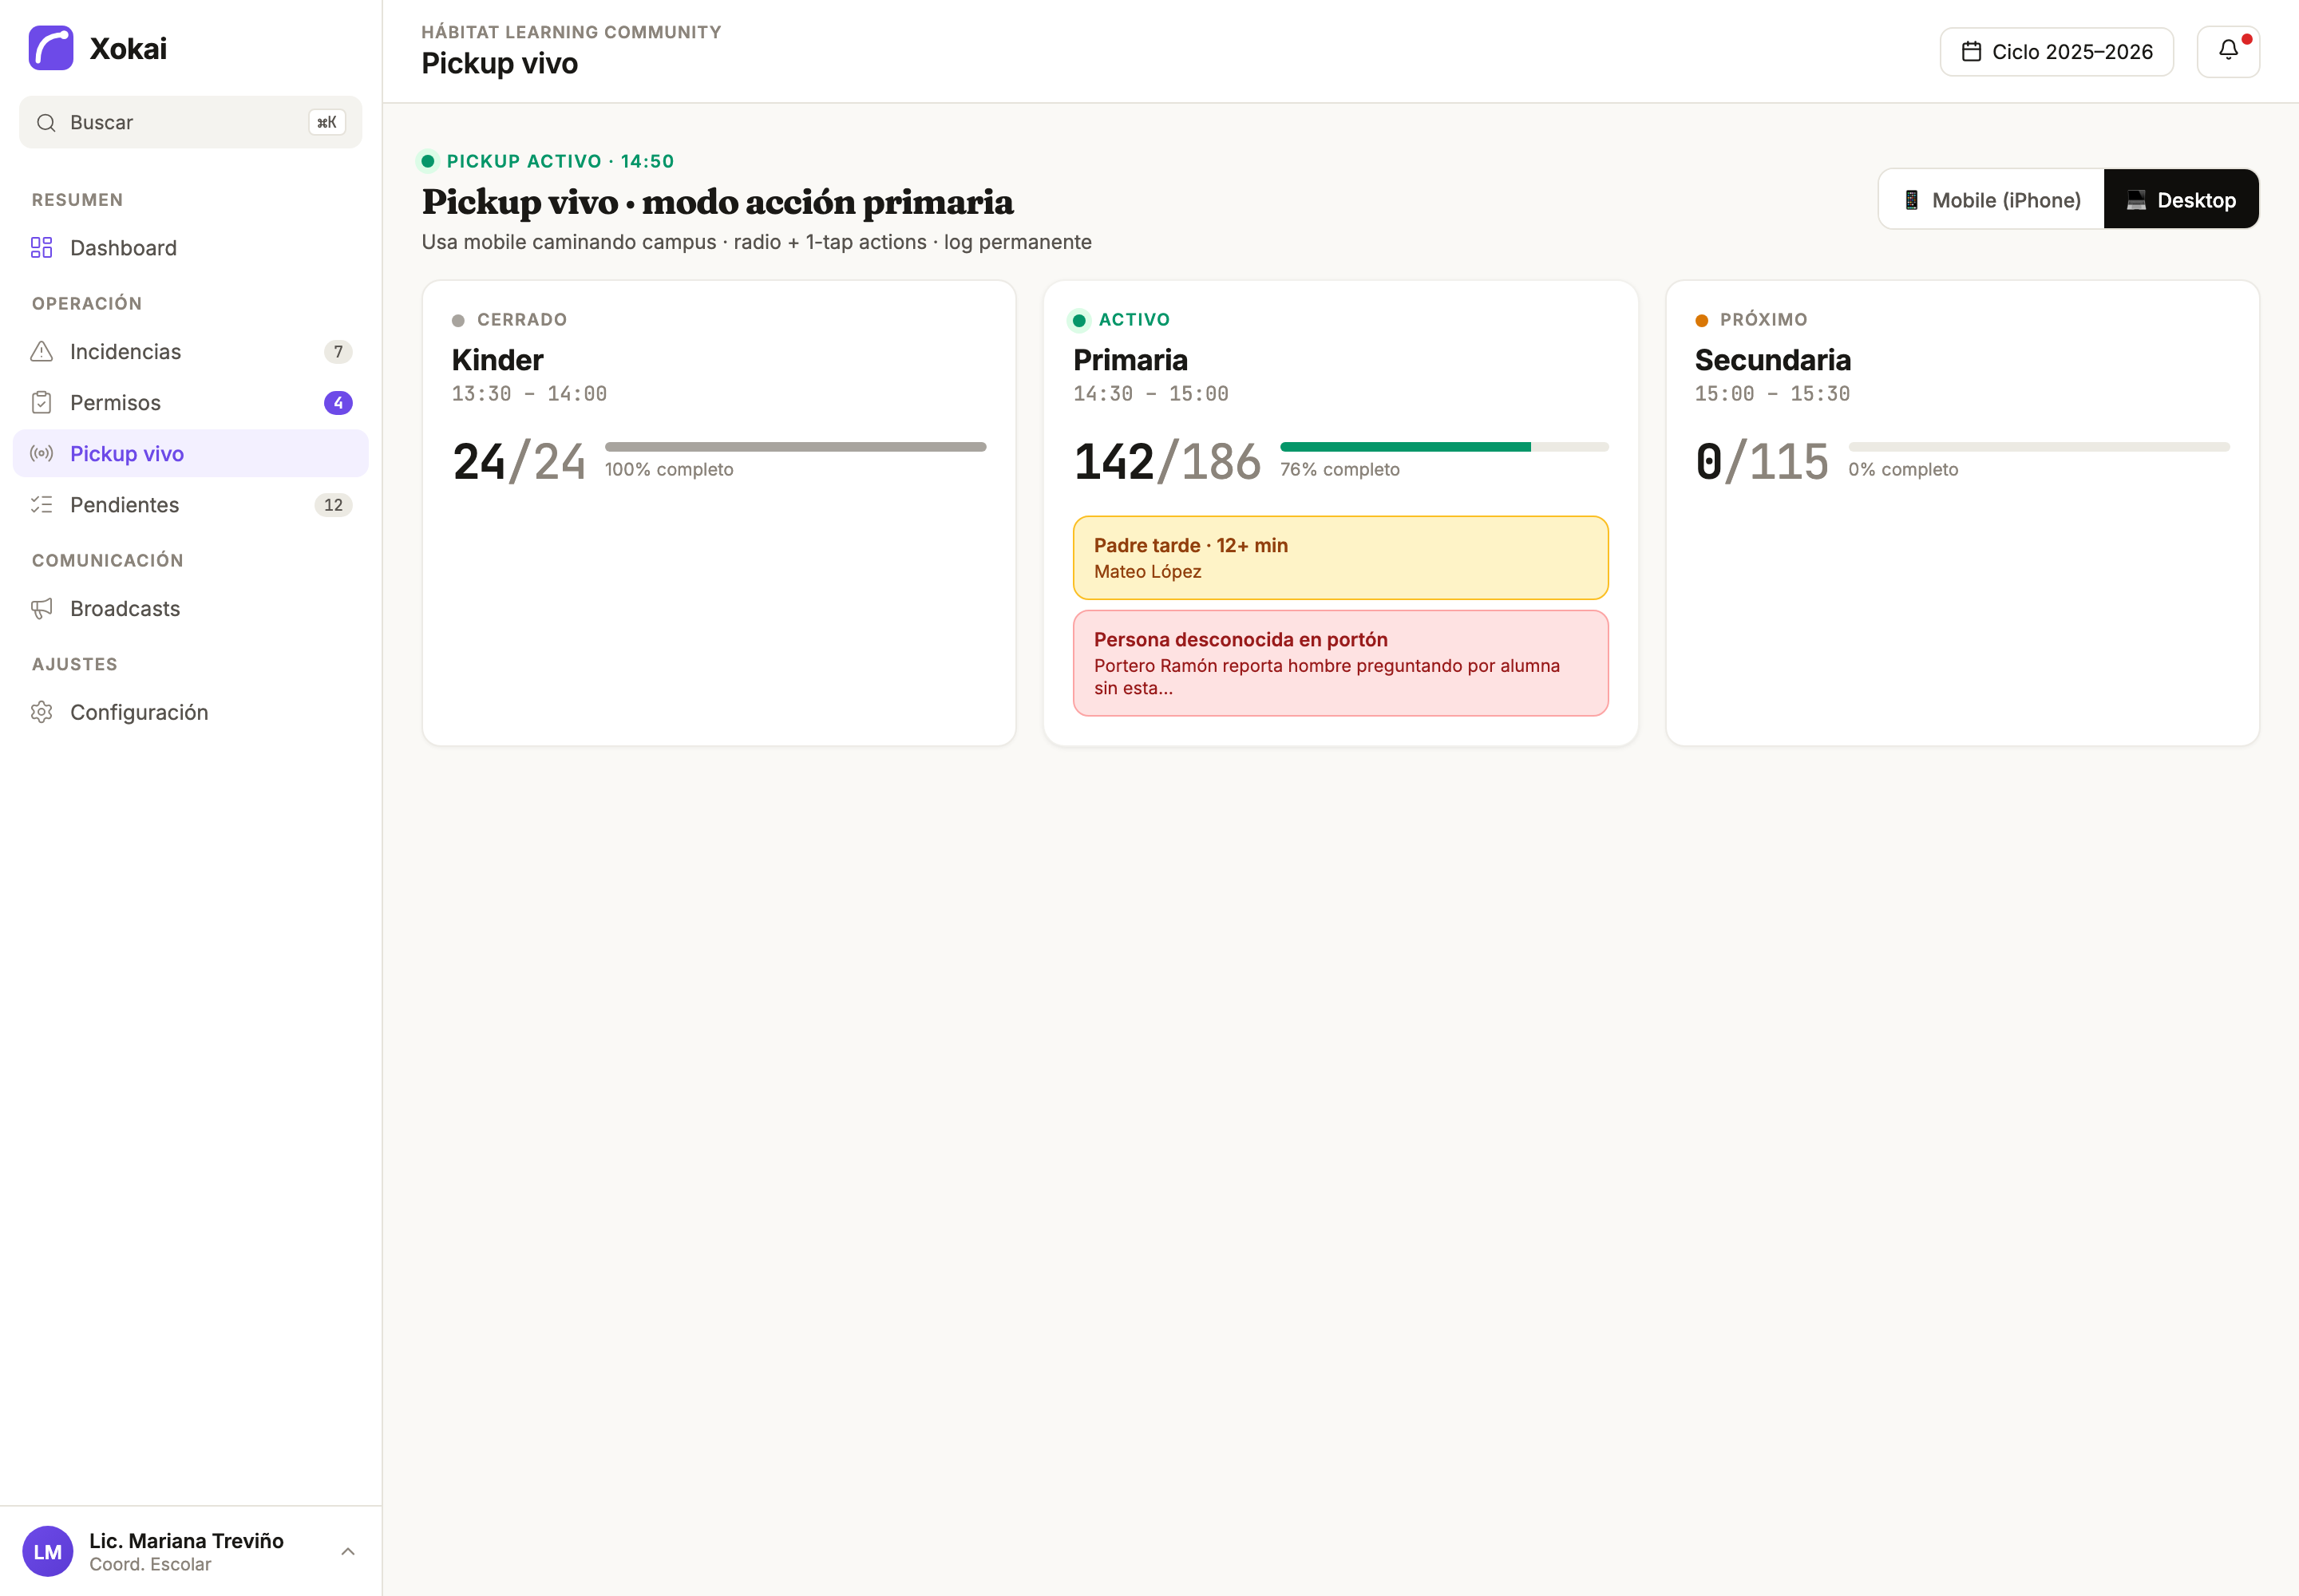Click the CERRADO status label on Kinder
2299x1596 pixels.
(521, 320)
